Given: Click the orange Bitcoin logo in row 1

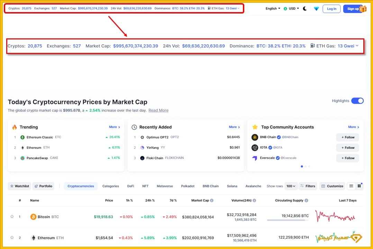Looking at the screenshot, I should pyautogui.click(x=33, y=217).
